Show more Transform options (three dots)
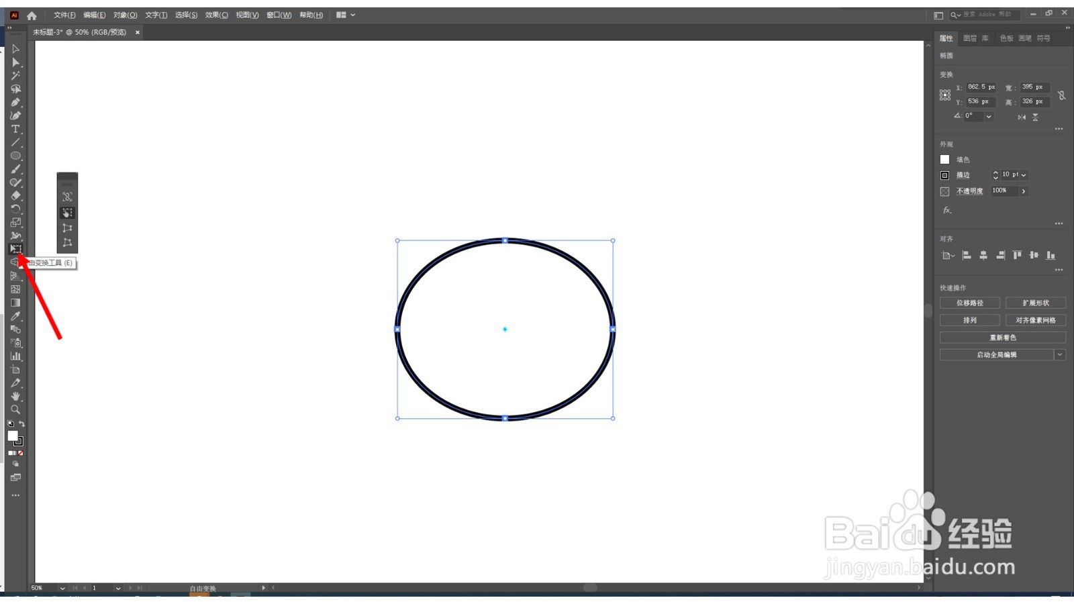Image resolution: width=1074 pixels, height=604 pixels. click(1059, 129)
